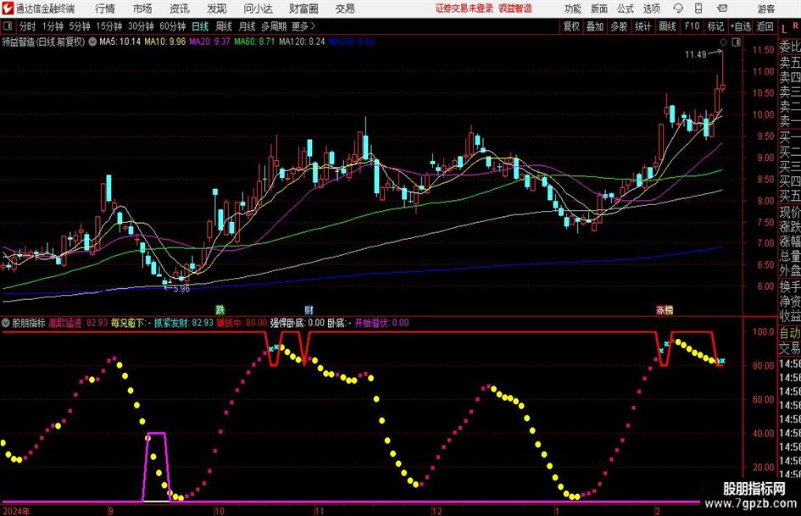Select the 日线 daily period
Viewport: 801px width, 516px height.
click(x=200, y=26)
